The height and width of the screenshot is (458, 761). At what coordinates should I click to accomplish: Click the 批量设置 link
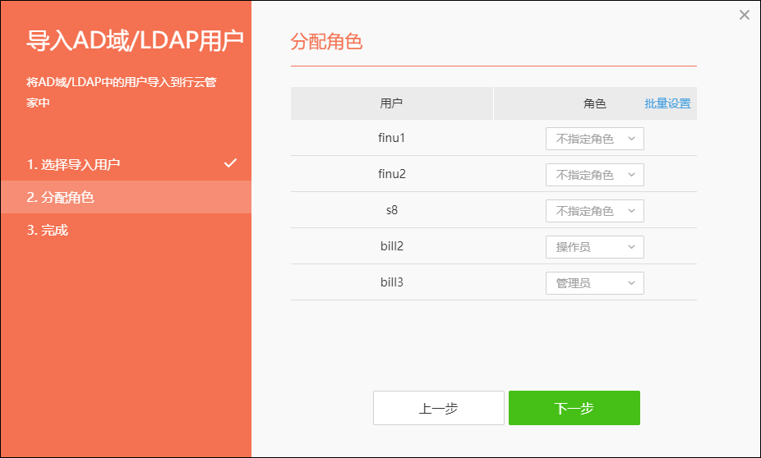tap(667, 103)
